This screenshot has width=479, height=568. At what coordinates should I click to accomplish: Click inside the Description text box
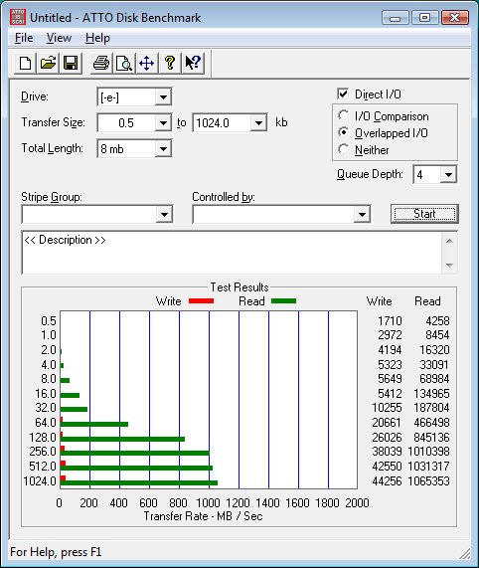[x=232, y=253]
